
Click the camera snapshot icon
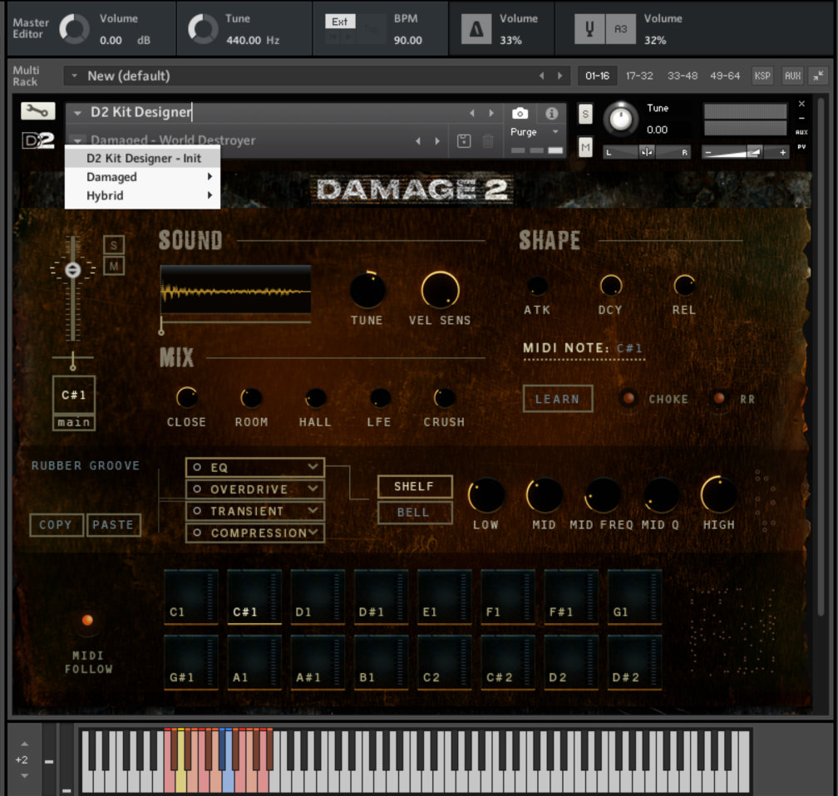pyautogui.click(x=520, y=113)
